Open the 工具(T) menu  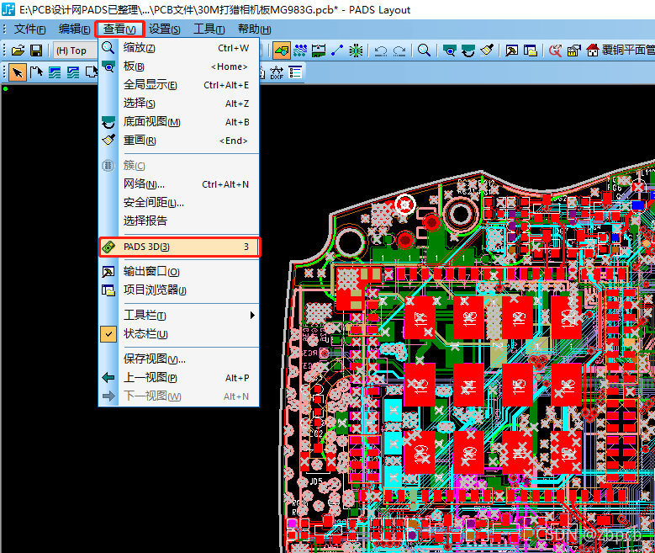click(209, 29)
